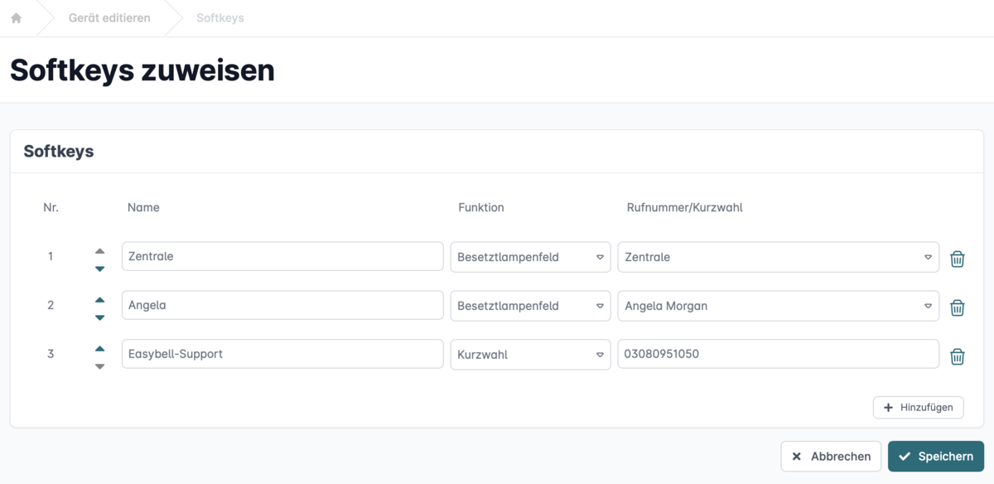Move Zentrale softkey down one position
Image resolution: width=994 pixels, height=484 pixels.
coord(100,269)
